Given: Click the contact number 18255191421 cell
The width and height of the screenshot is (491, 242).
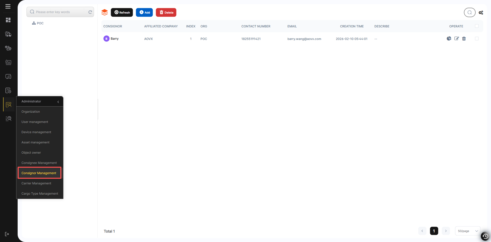Looking at the screenshot, I should [x=251, y=39].
